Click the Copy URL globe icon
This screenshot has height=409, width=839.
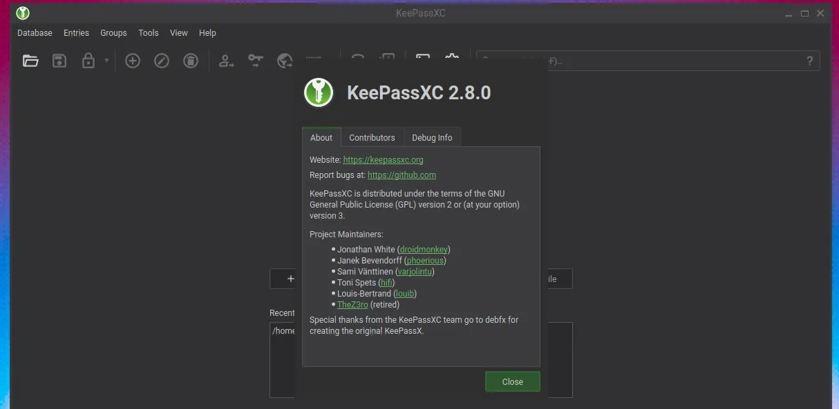285,61
